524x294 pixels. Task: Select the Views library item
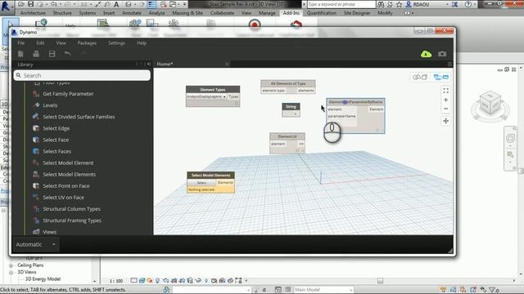(x=49, y=232)
